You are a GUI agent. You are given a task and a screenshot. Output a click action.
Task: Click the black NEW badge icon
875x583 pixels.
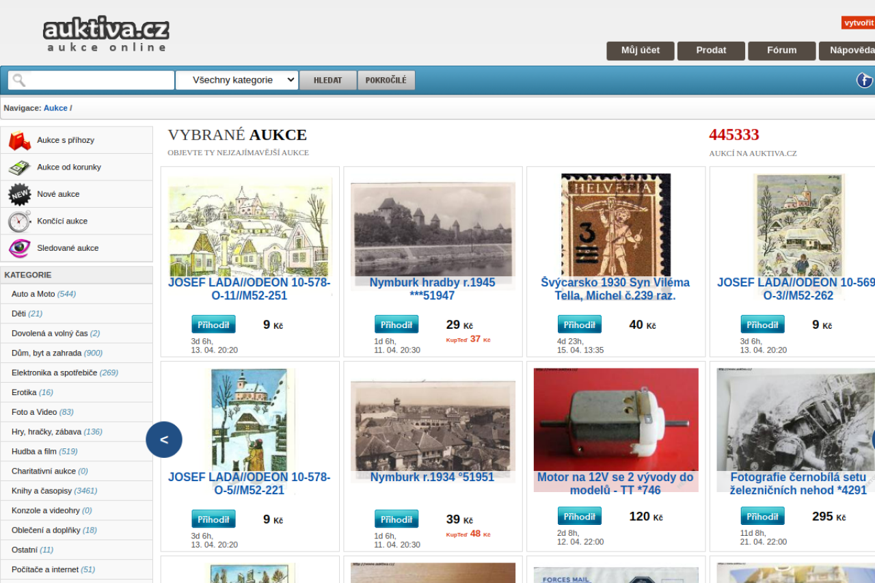click(19, 195)
